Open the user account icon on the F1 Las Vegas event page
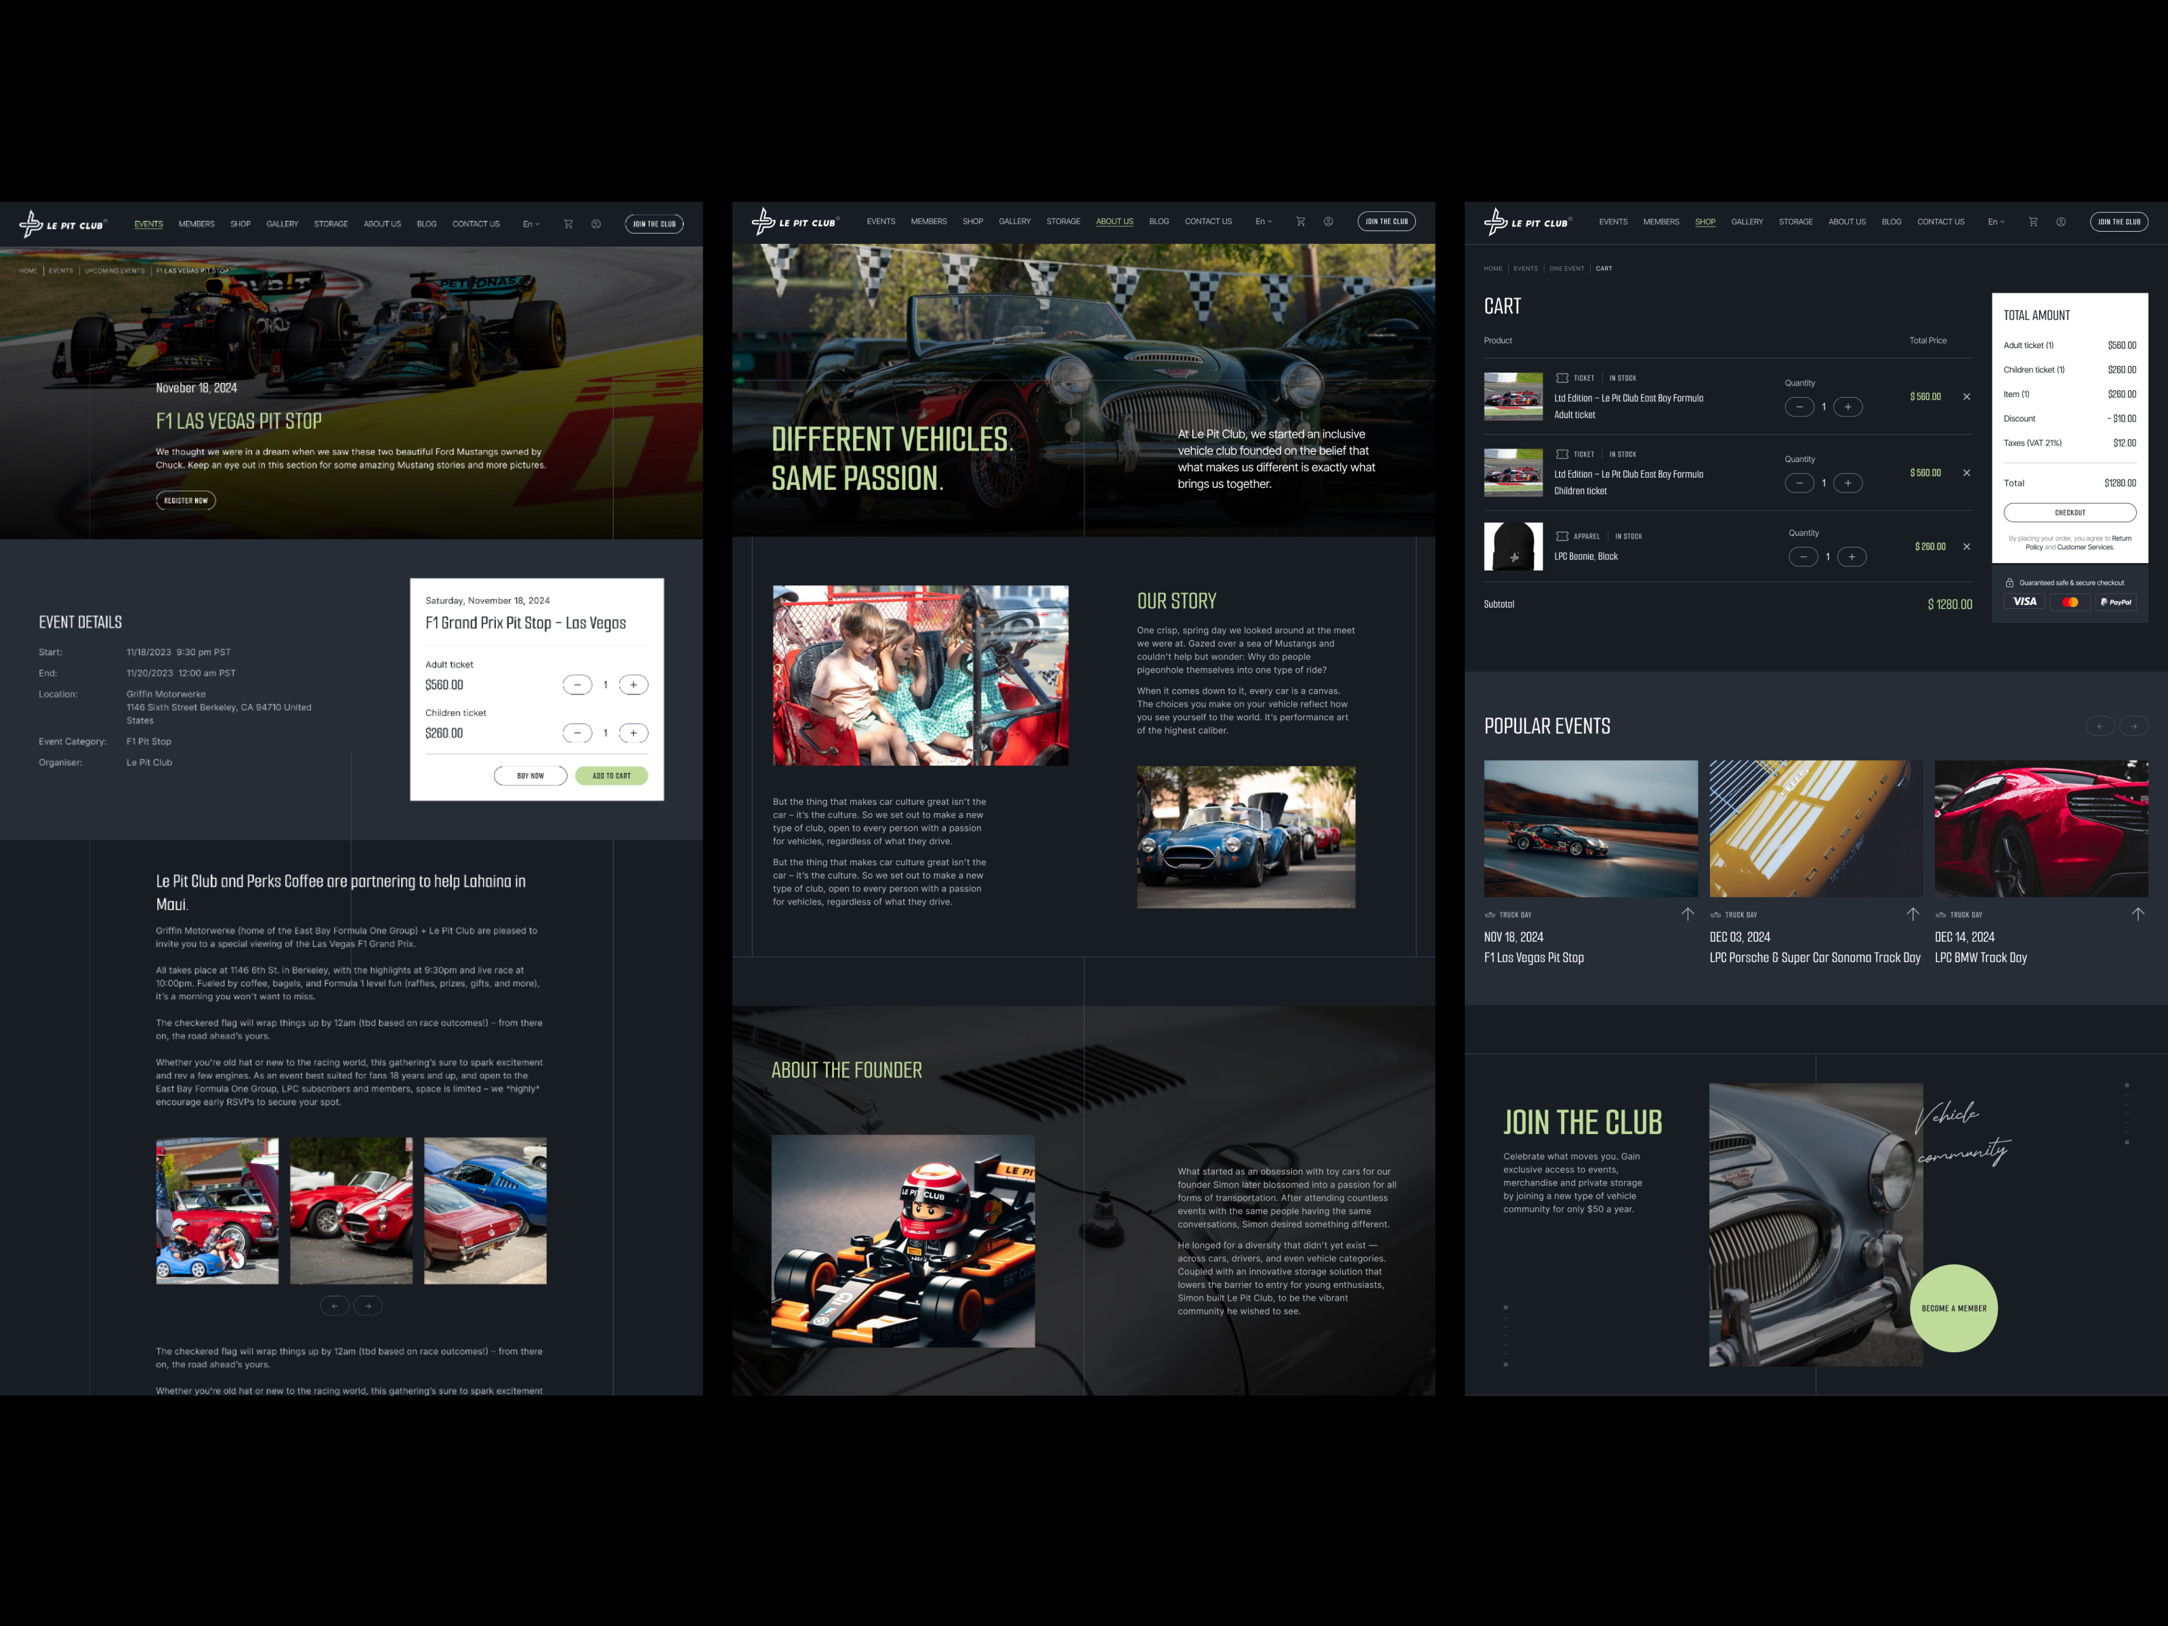The width and height of the screenshot is (2168, 1626). click(596, 224)
